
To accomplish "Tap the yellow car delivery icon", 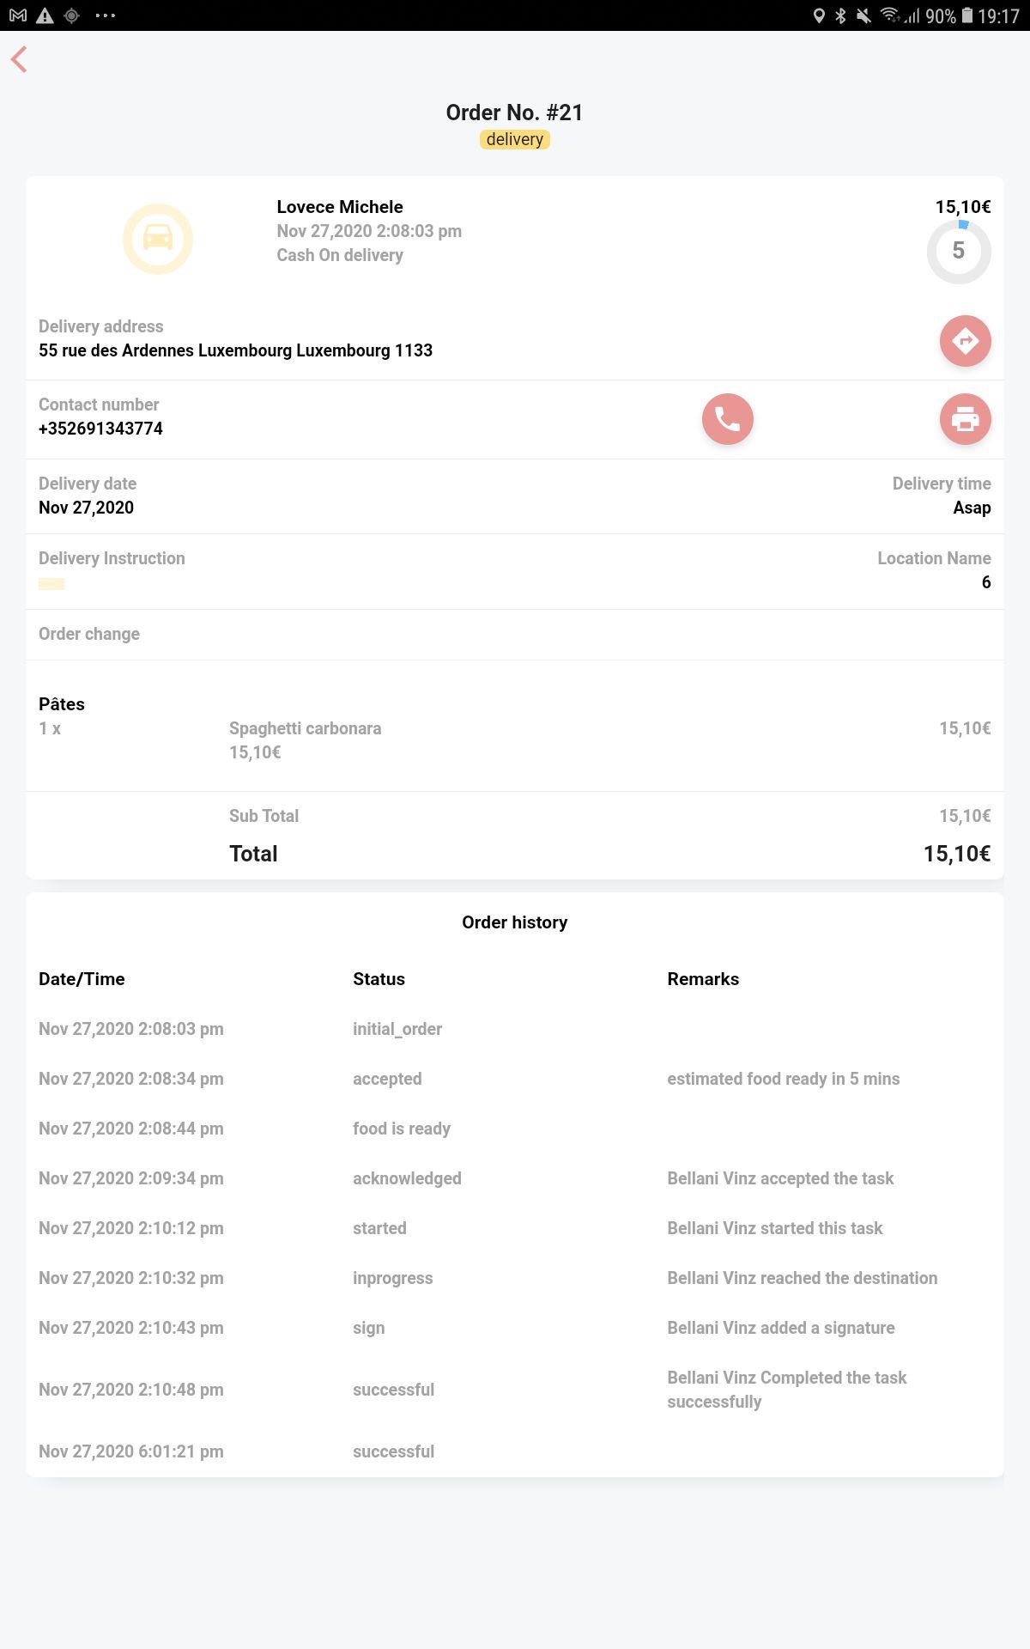I will [x=158, y=239].
